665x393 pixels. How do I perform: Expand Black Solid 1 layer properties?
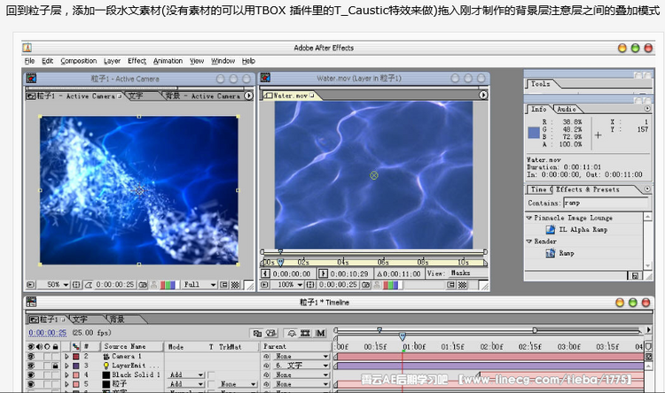click(x=66, y=374)
